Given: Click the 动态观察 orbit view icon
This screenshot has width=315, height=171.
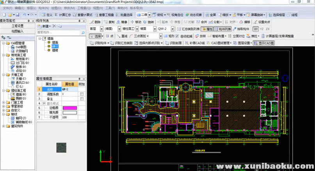Looking at the screenshot, I should [187, 15].
